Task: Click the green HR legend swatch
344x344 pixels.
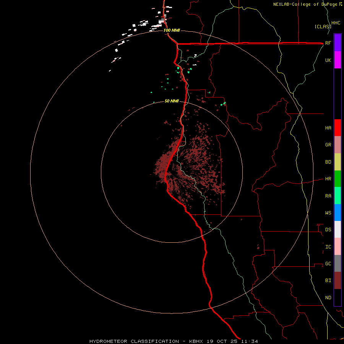Action: tap(338, 179)
